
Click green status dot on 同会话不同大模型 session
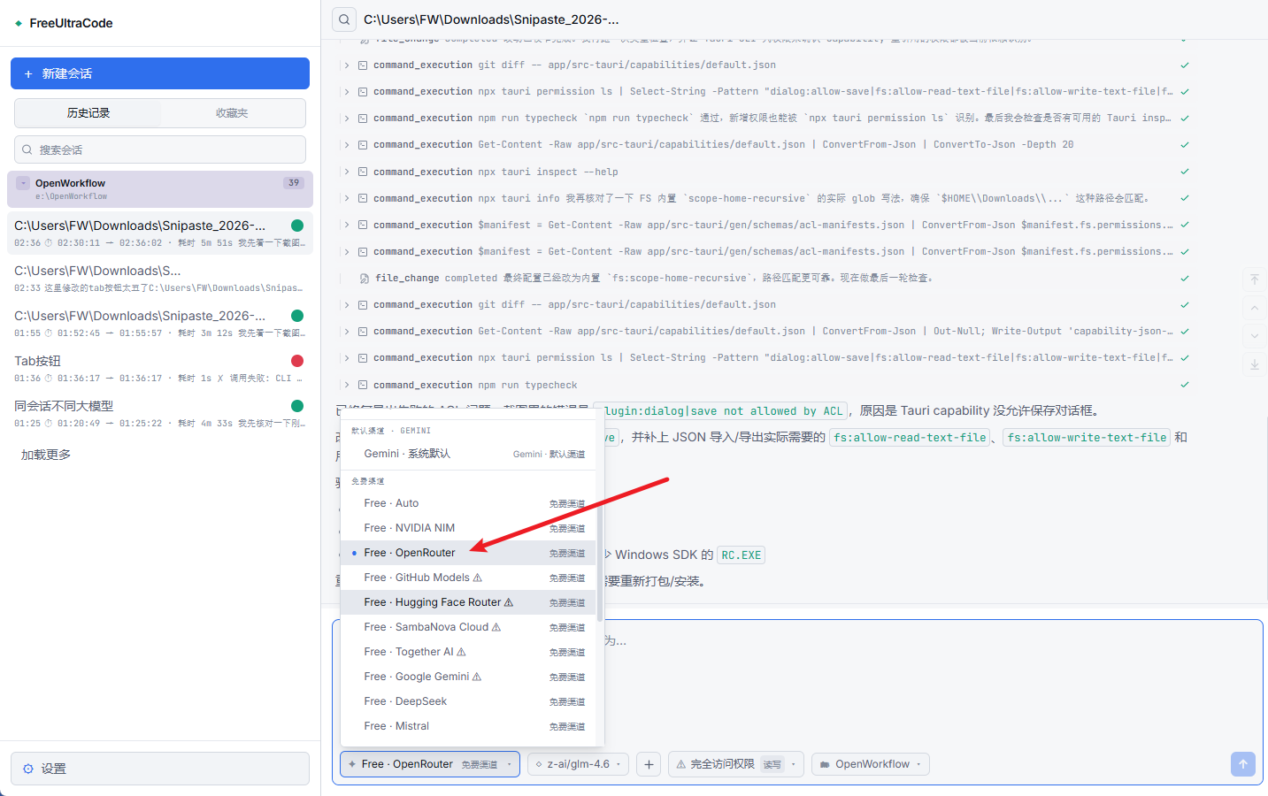pos(297,406)
